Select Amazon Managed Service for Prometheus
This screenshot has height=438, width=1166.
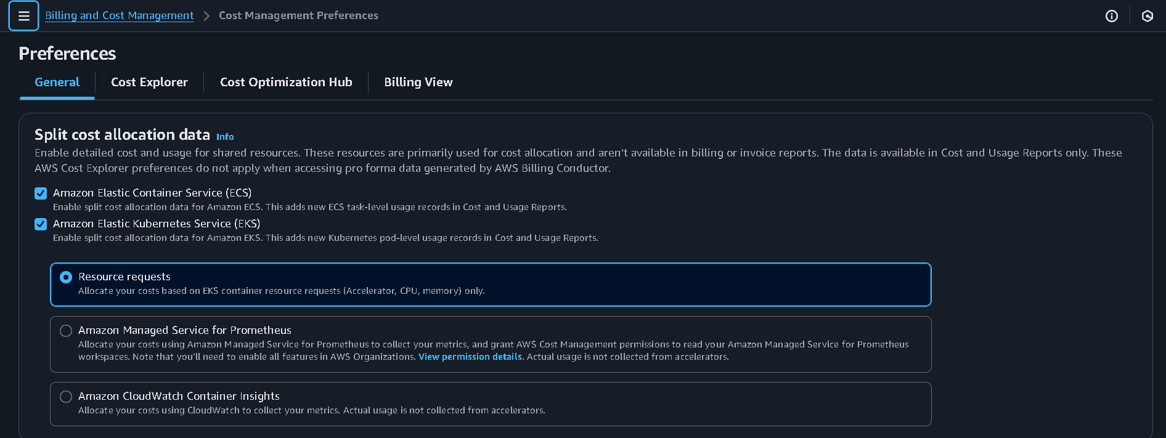(x=66, y=330)
